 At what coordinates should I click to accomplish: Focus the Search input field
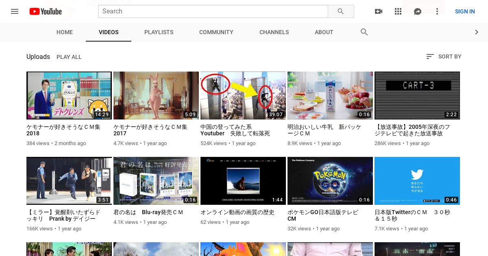[213, 11]
